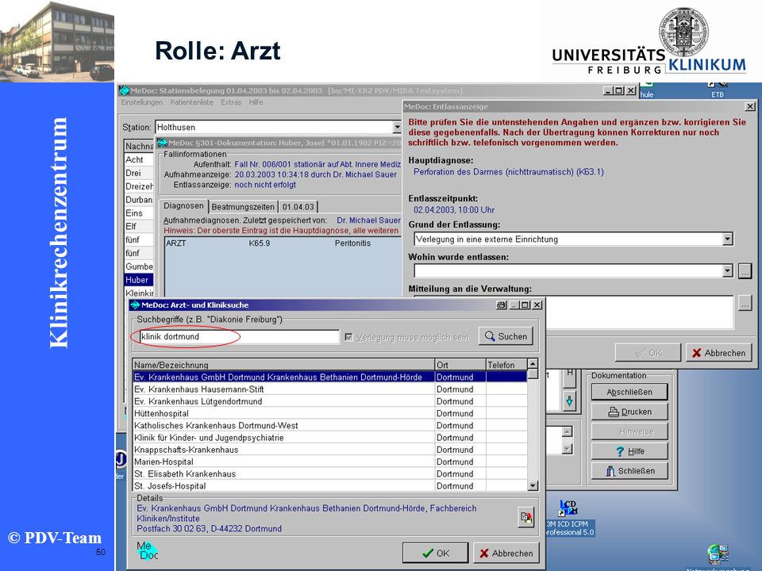The height and width of the screenshot is (571, 762).
Task: Click the Nachname column header
Action: coord(139,146)
